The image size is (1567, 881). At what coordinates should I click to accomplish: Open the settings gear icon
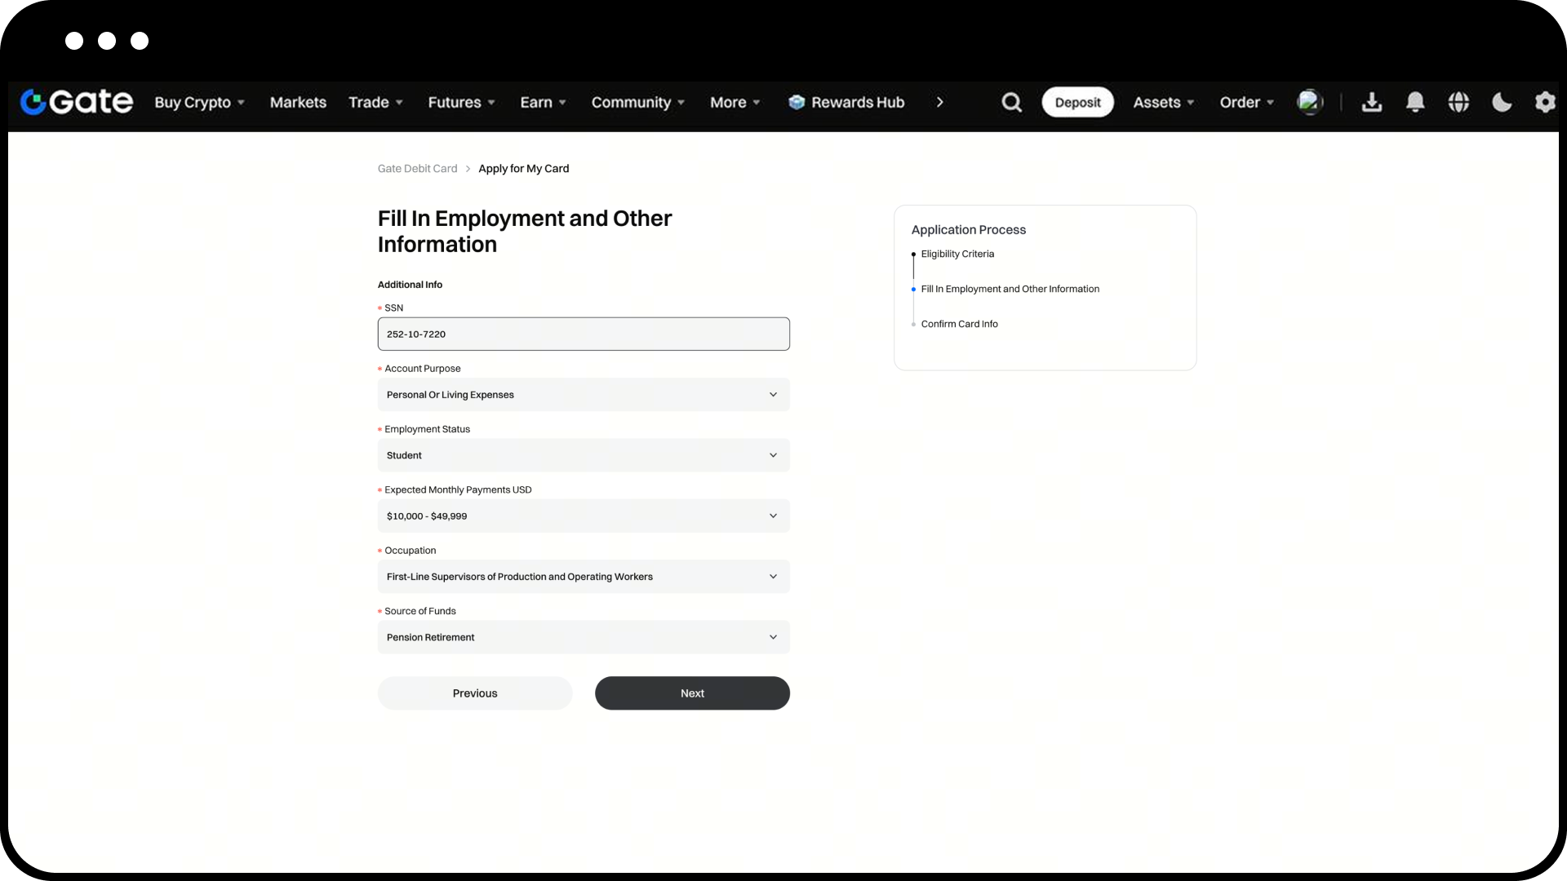pyautogui.click(x=1545, y=102)
